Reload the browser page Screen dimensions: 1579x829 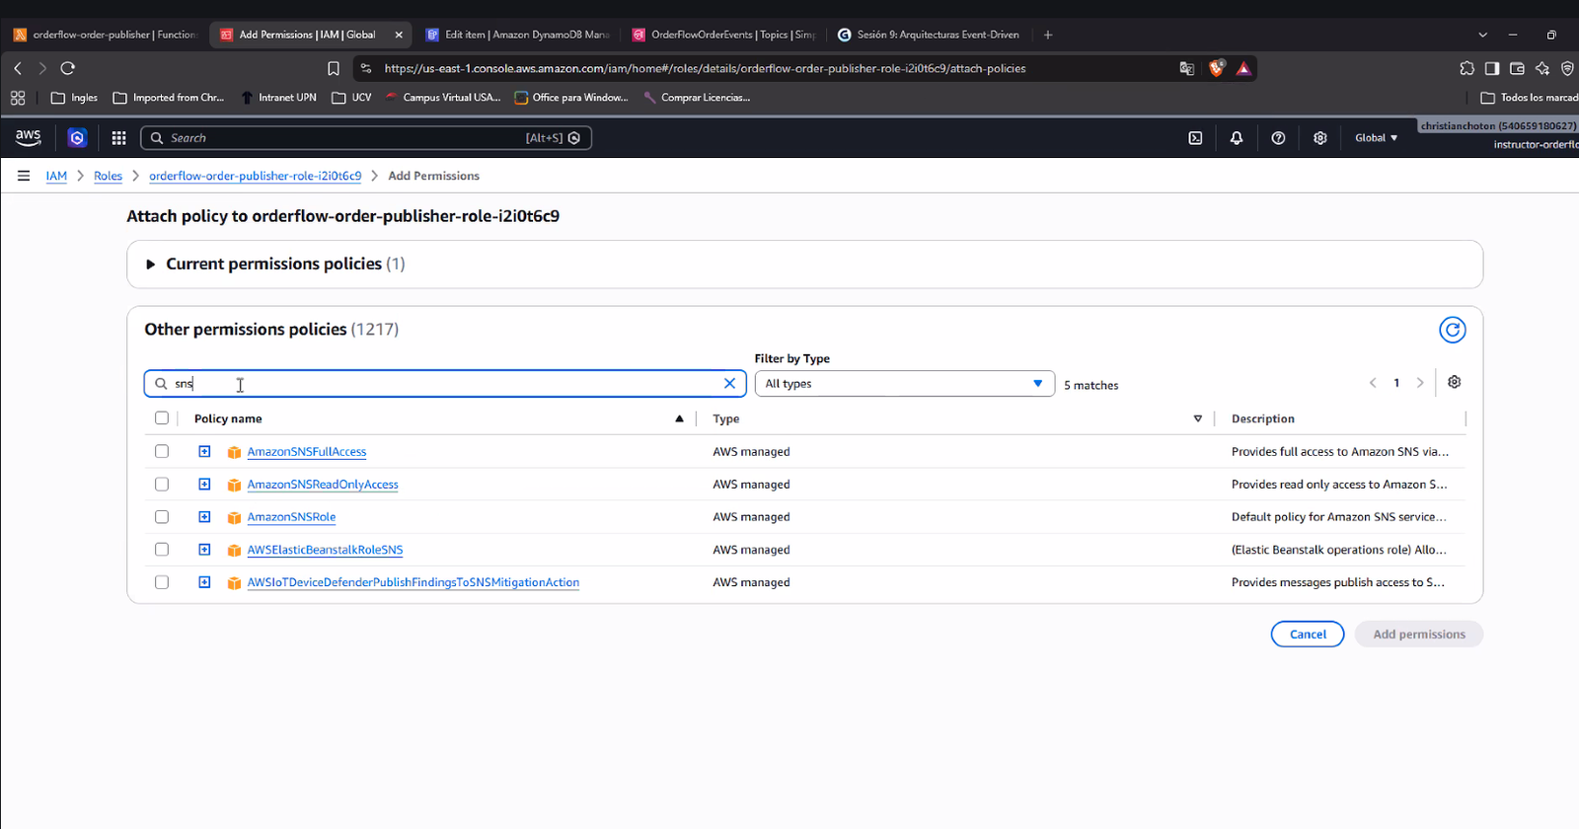pyautogui.click(x=67, y=68)
